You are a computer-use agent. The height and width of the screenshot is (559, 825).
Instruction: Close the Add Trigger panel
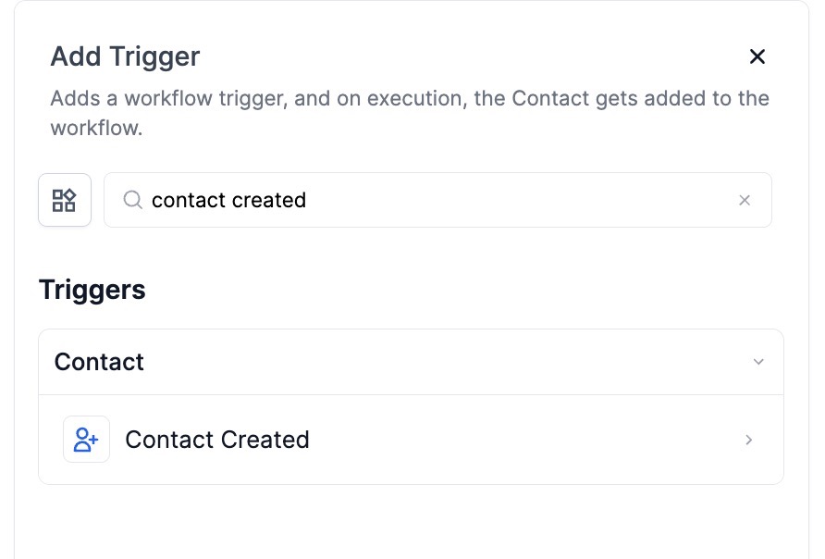pyautogui.click(x=757, y=56)
